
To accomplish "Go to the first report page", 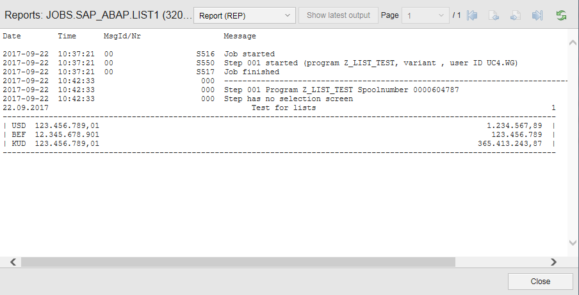I will tap(473, 15).
